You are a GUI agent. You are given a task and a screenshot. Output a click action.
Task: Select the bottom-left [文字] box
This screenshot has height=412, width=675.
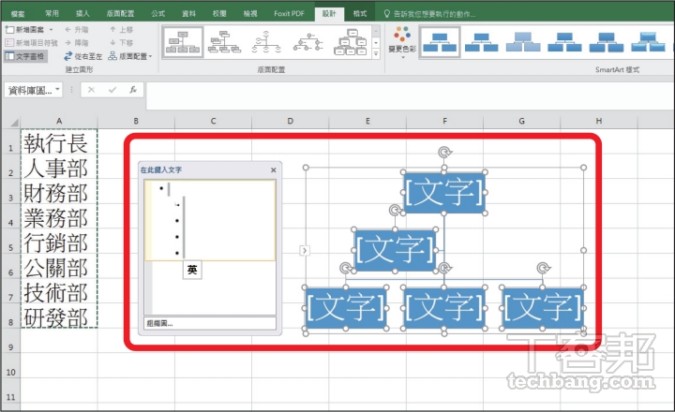coord(346,307)
